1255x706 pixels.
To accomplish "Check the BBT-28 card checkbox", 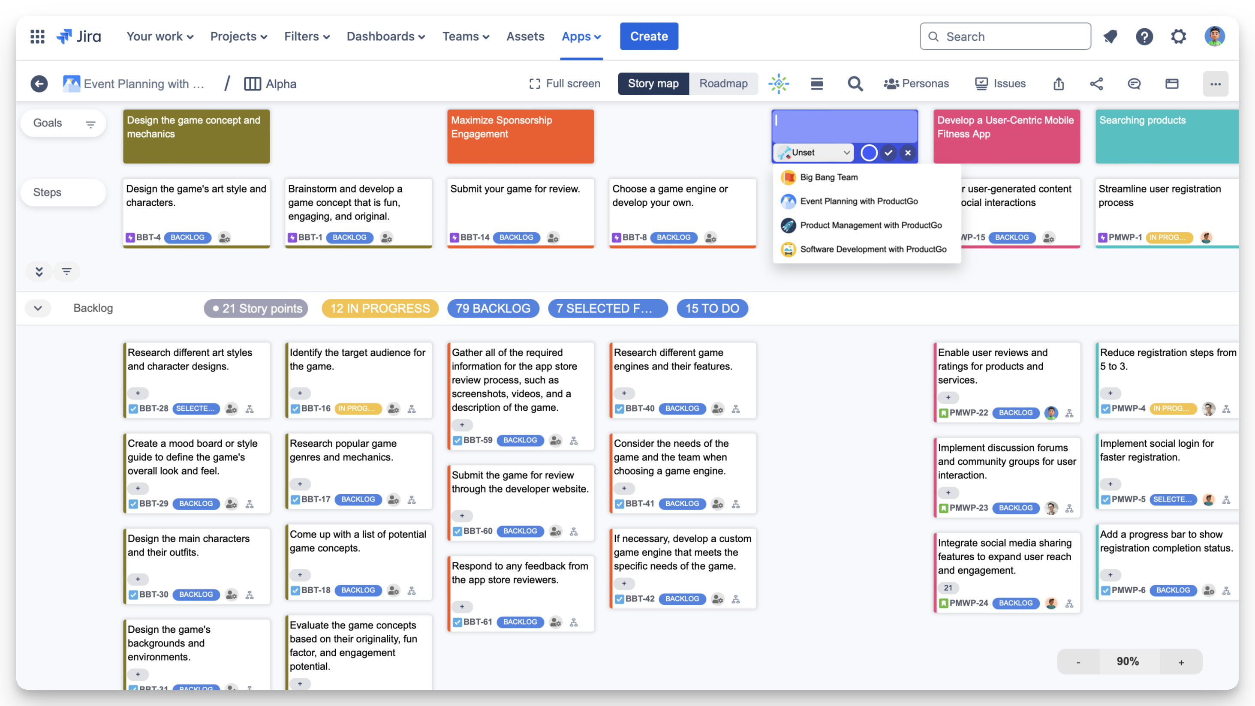I will [133, 409].
